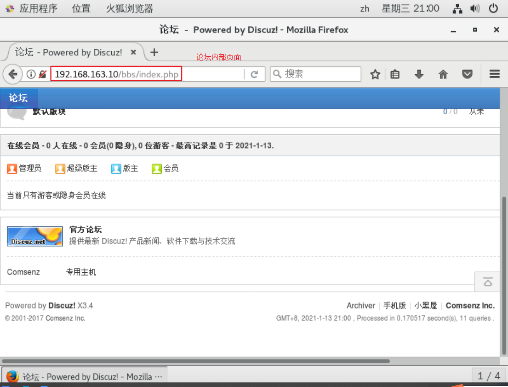Click the horizontal scrollbar thumb
Screen dimensions: 508x387
point(195,361)
